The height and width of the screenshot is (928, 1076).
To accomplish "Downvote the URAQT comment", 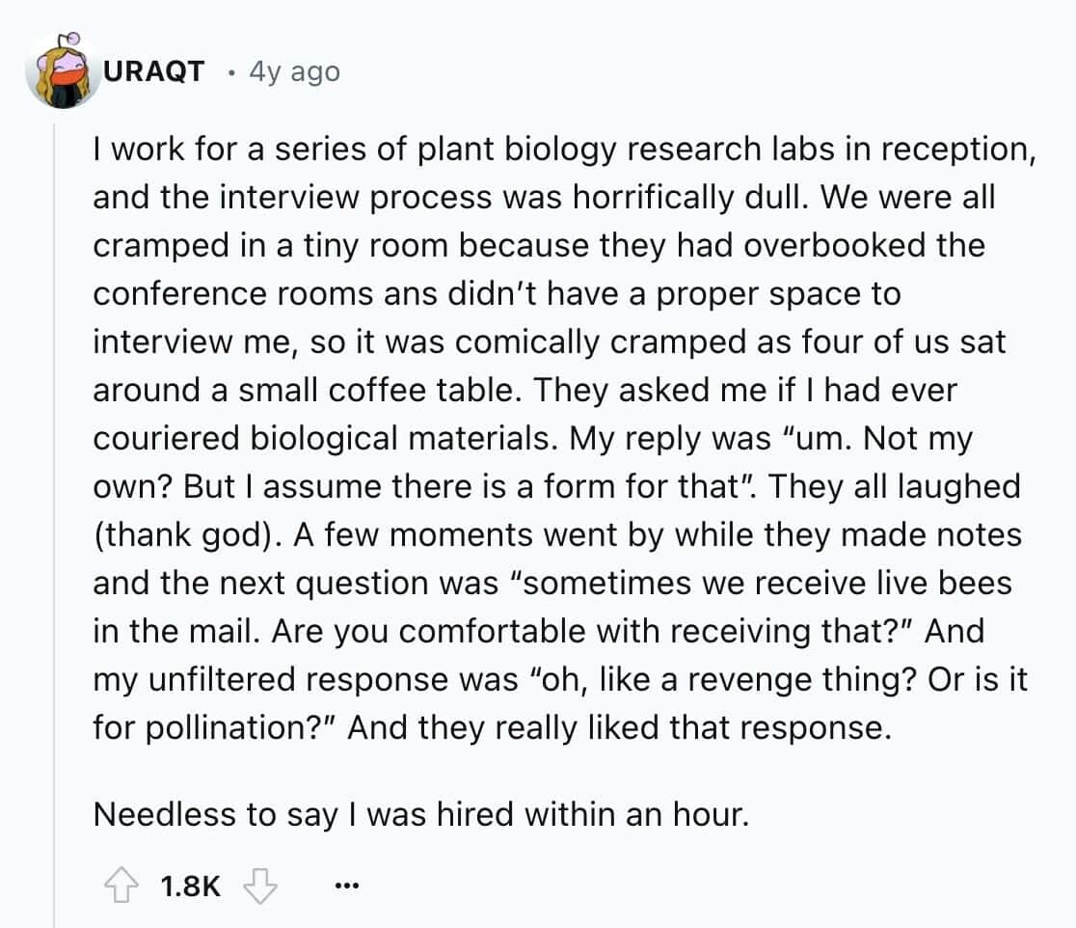I will click(x=259, y=885).
